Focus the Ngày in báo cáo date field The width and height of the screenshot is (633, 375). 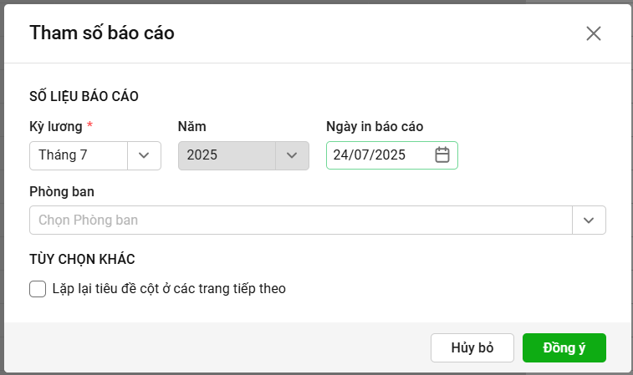pos(376,155)
